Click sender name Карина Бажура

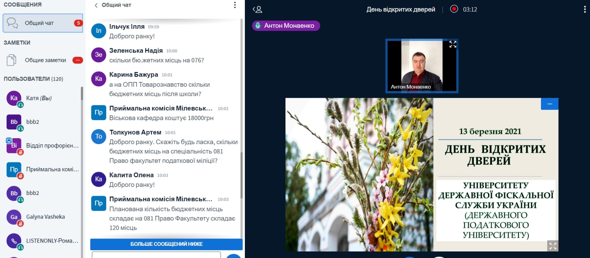[x=133, y=74]
